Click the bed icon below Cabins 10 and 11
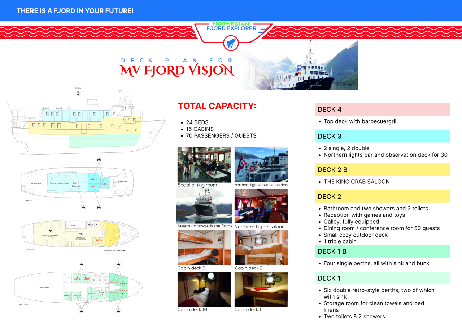462x326 pixels. pyautogui.click(x=118, y=310)
